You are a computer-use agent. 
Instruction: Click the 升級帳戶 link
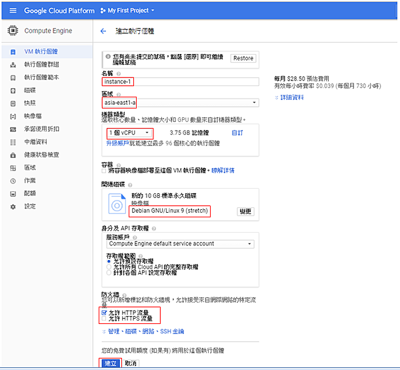tap(117, 143)
